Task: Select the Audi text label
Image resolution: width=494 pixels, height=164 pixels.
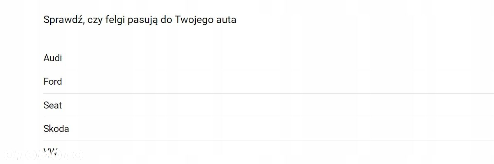Action: pos(53,58)
